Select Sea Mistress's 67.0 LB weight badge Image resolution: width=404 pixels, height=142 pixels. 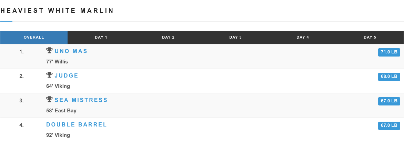pos(389,101)
